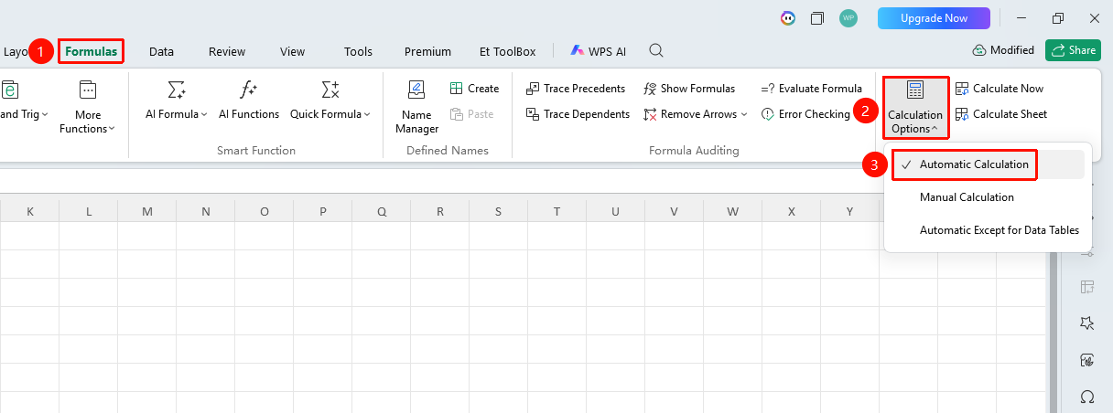Select column K header
Viewport: 1113px width, 413px height.
click(x=30, y=211)
